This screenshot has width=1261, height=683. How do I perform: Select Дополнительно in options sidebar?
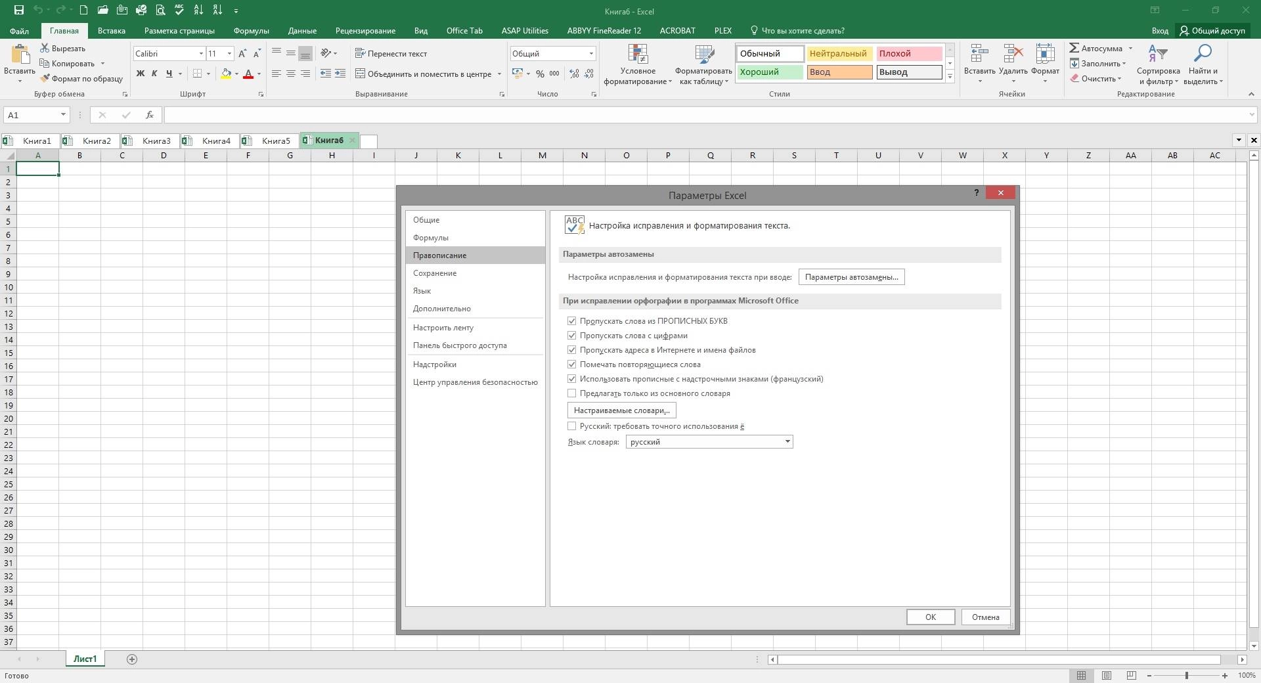click(476, 309)
